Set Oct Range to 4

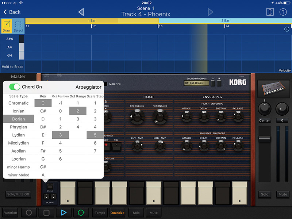78,127
